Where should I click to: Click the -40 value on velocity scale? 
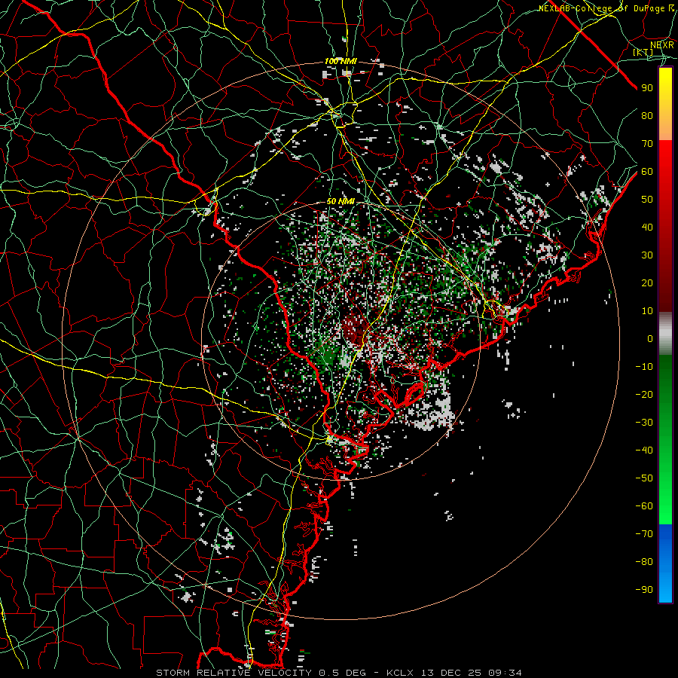pos(644,450)
